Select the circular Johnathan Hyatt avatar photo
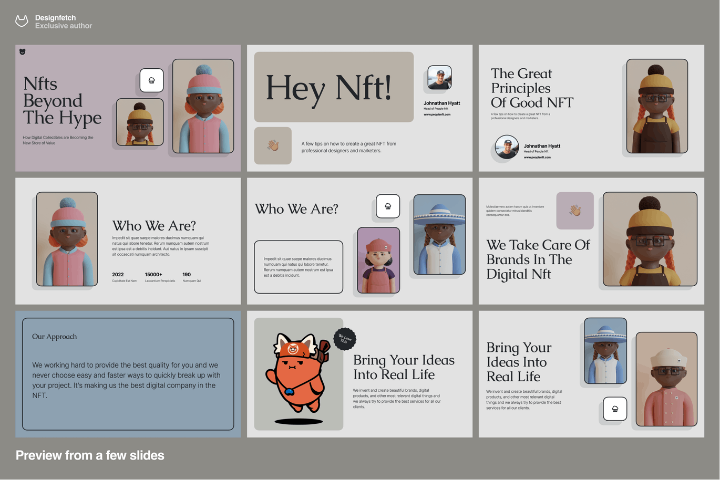This screenshot has height=480, width=720. click(x=507, y=148)
